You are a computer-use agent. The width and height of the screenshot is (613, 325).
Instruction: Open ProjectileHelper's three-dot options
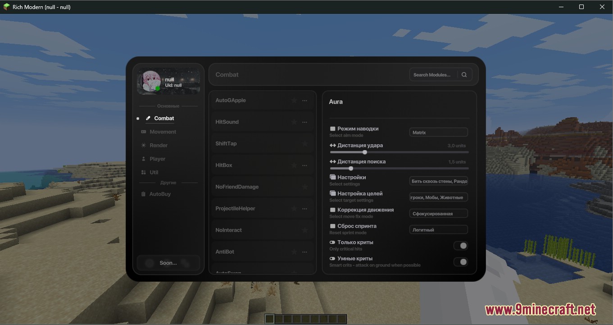pos(305,209)
